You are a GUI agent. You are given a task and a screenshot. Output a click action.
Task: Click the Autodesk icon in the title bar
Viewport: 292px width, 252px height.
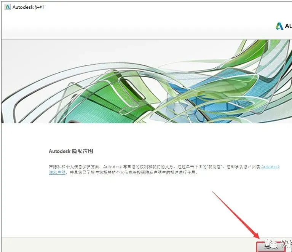click(x=8, y=7)
